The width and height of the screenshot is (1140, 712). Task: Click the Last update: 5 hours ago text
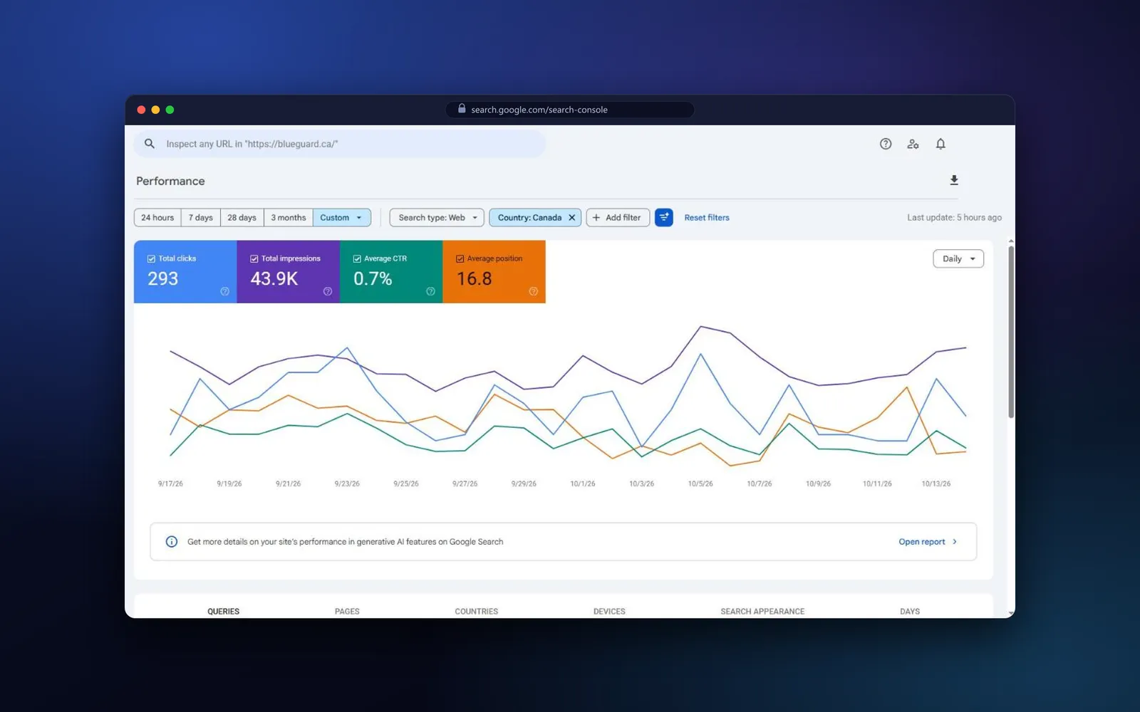tap(954, 218)
